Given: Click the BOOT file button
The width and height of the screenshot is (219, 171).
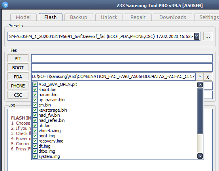Looking at the screenshot, I should coord(18,68).
